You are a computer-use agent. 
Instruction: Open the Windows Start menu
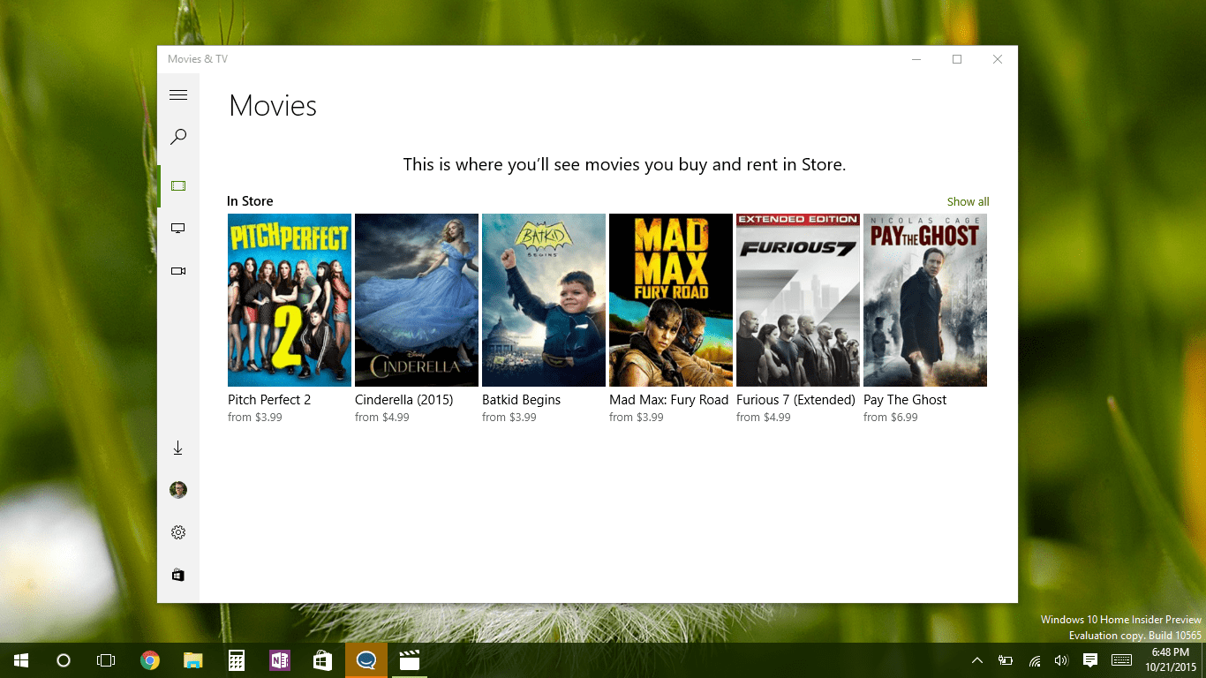click(x=21, y=660)
